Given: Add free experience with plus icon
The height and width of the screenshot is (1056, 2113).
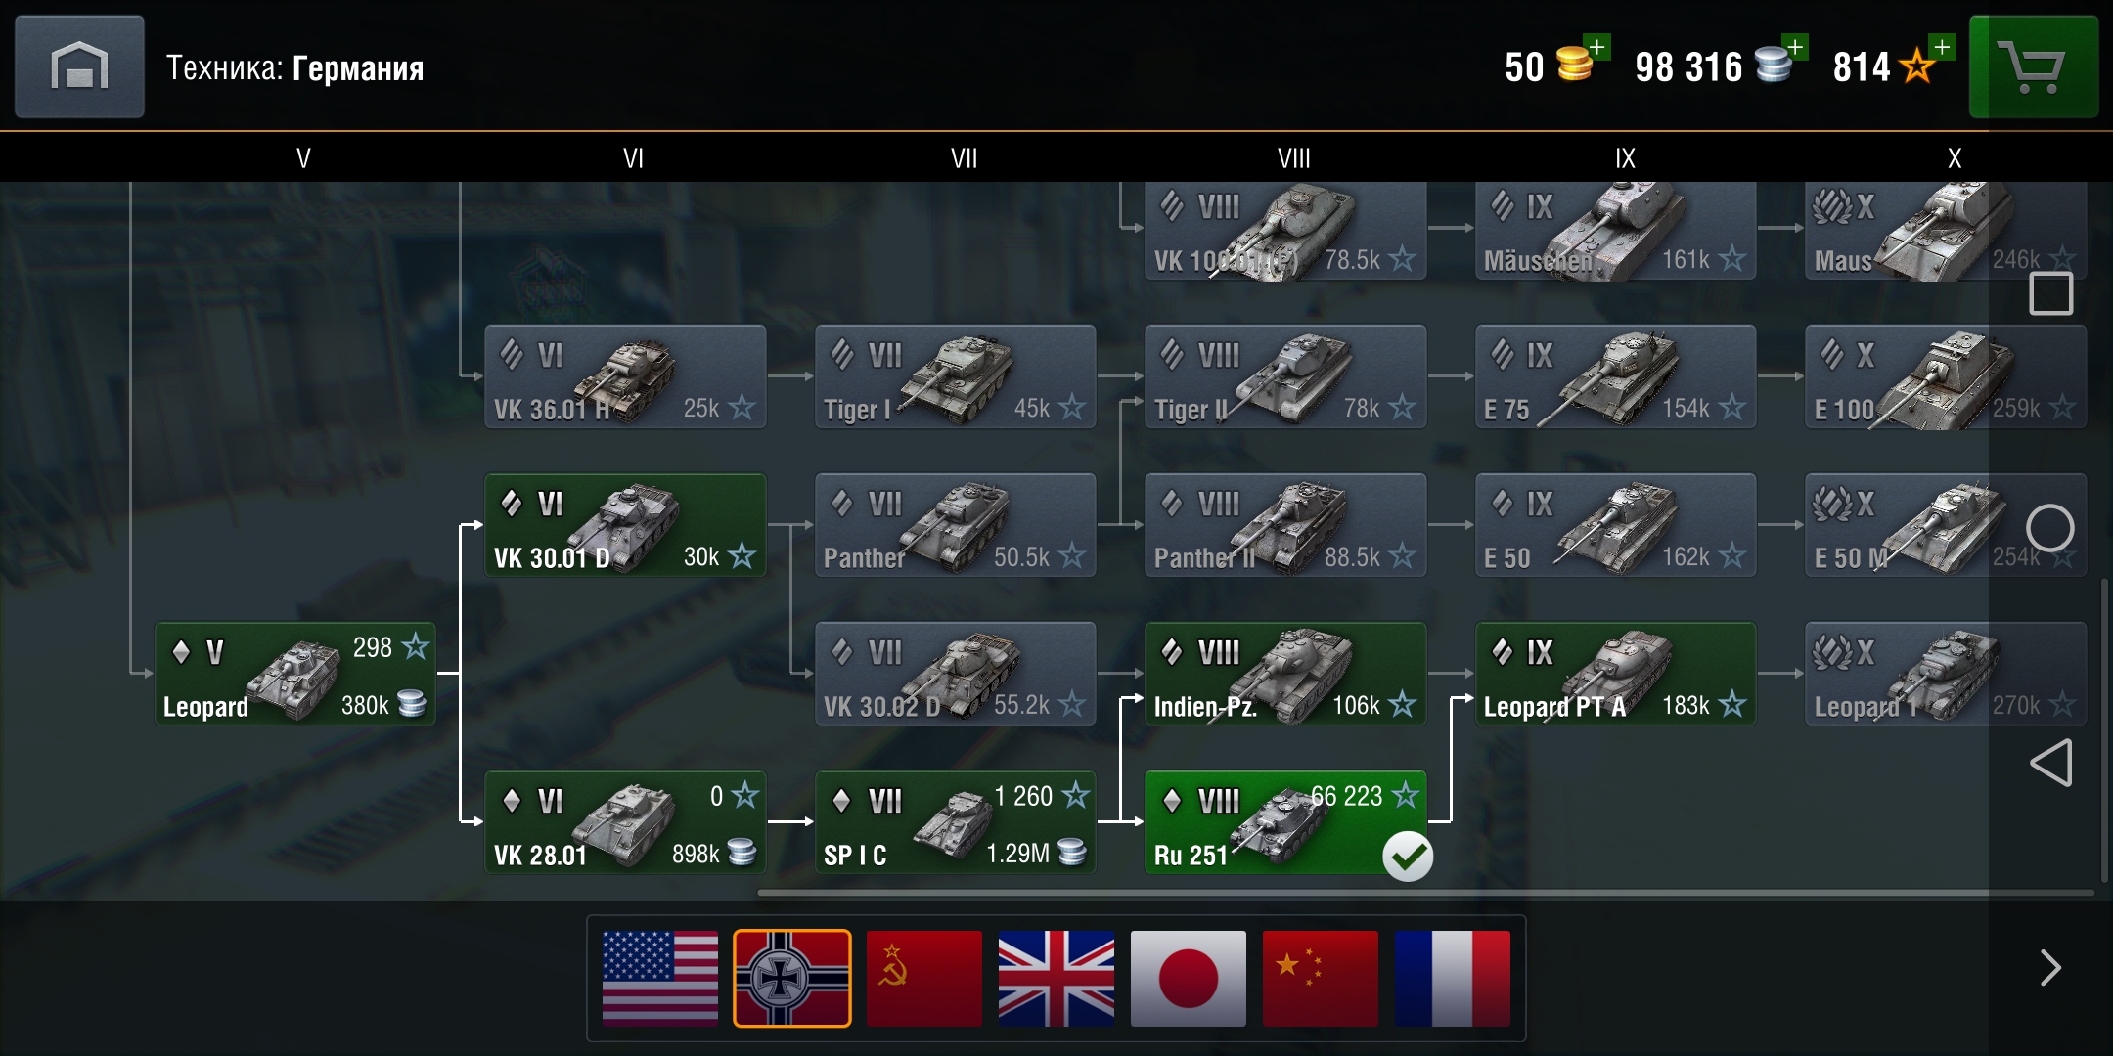Looking at the screenshot, I should 1942,46.
